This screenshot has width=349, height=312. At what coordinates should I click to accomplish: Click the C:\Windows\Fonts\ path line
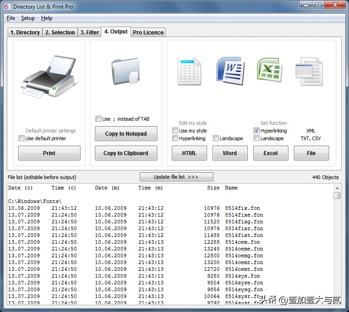tap(35, 201)
